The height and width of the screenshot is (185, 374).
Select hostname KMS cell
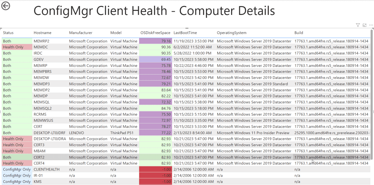[50, 182]
